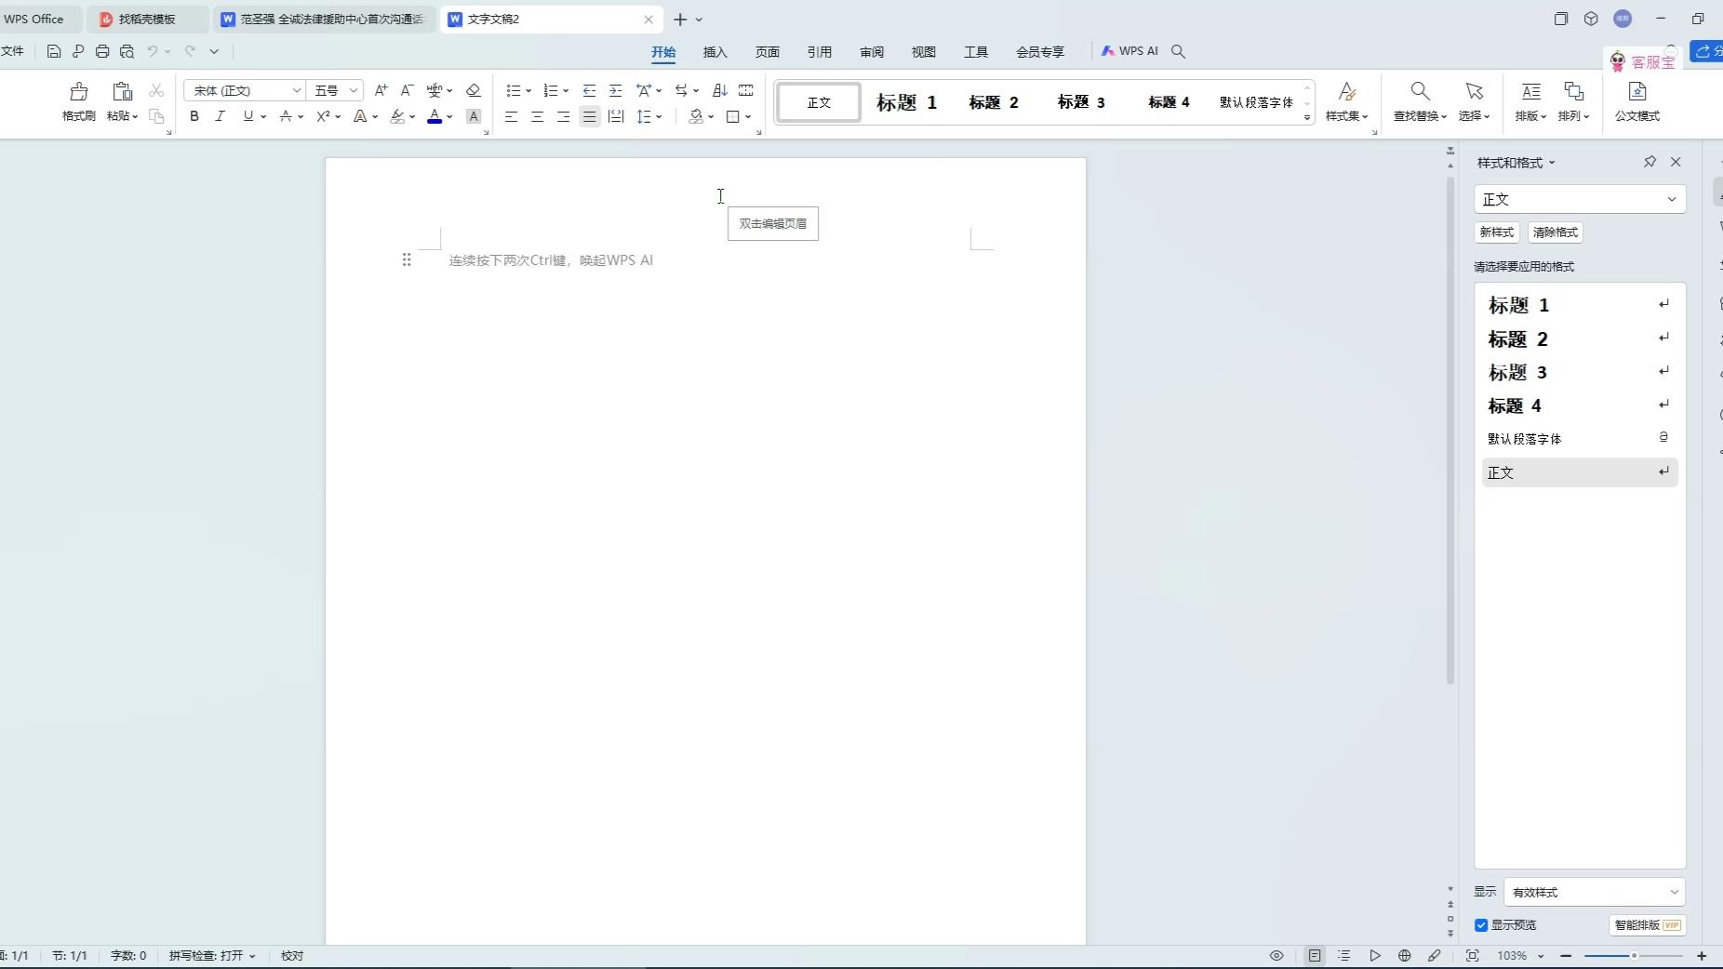Expand the bullet list dropdown arrow
The height and width of the screenshot is (969, 1723).
point(528,91)
